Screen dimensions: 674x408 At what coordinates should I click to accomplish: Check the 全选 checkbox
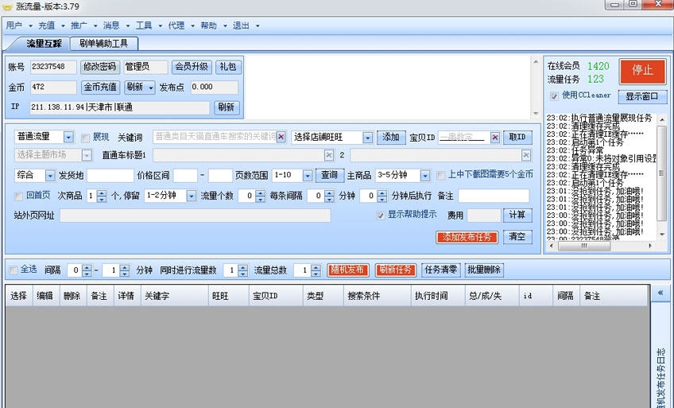pos(13,270)
